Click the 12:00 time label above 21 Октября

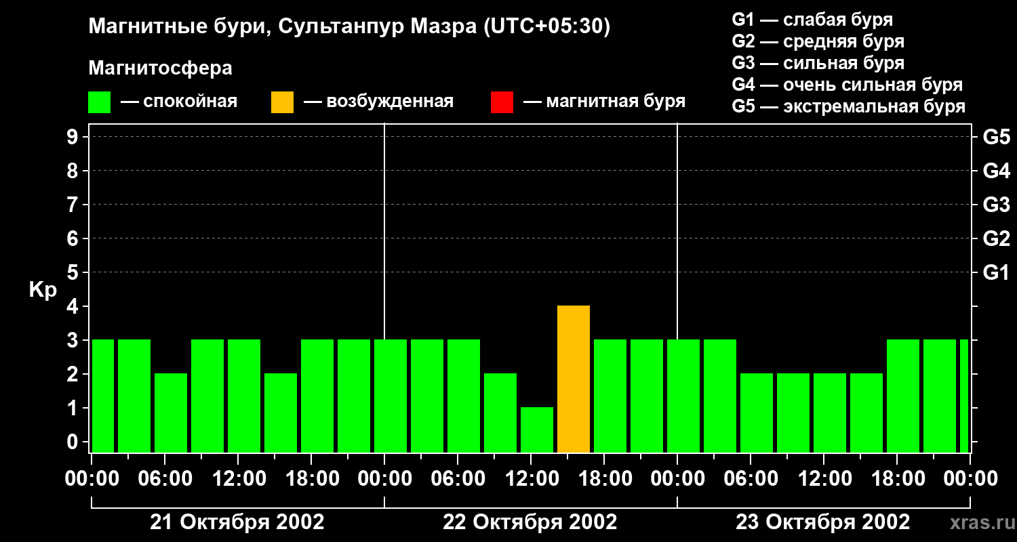238,479
